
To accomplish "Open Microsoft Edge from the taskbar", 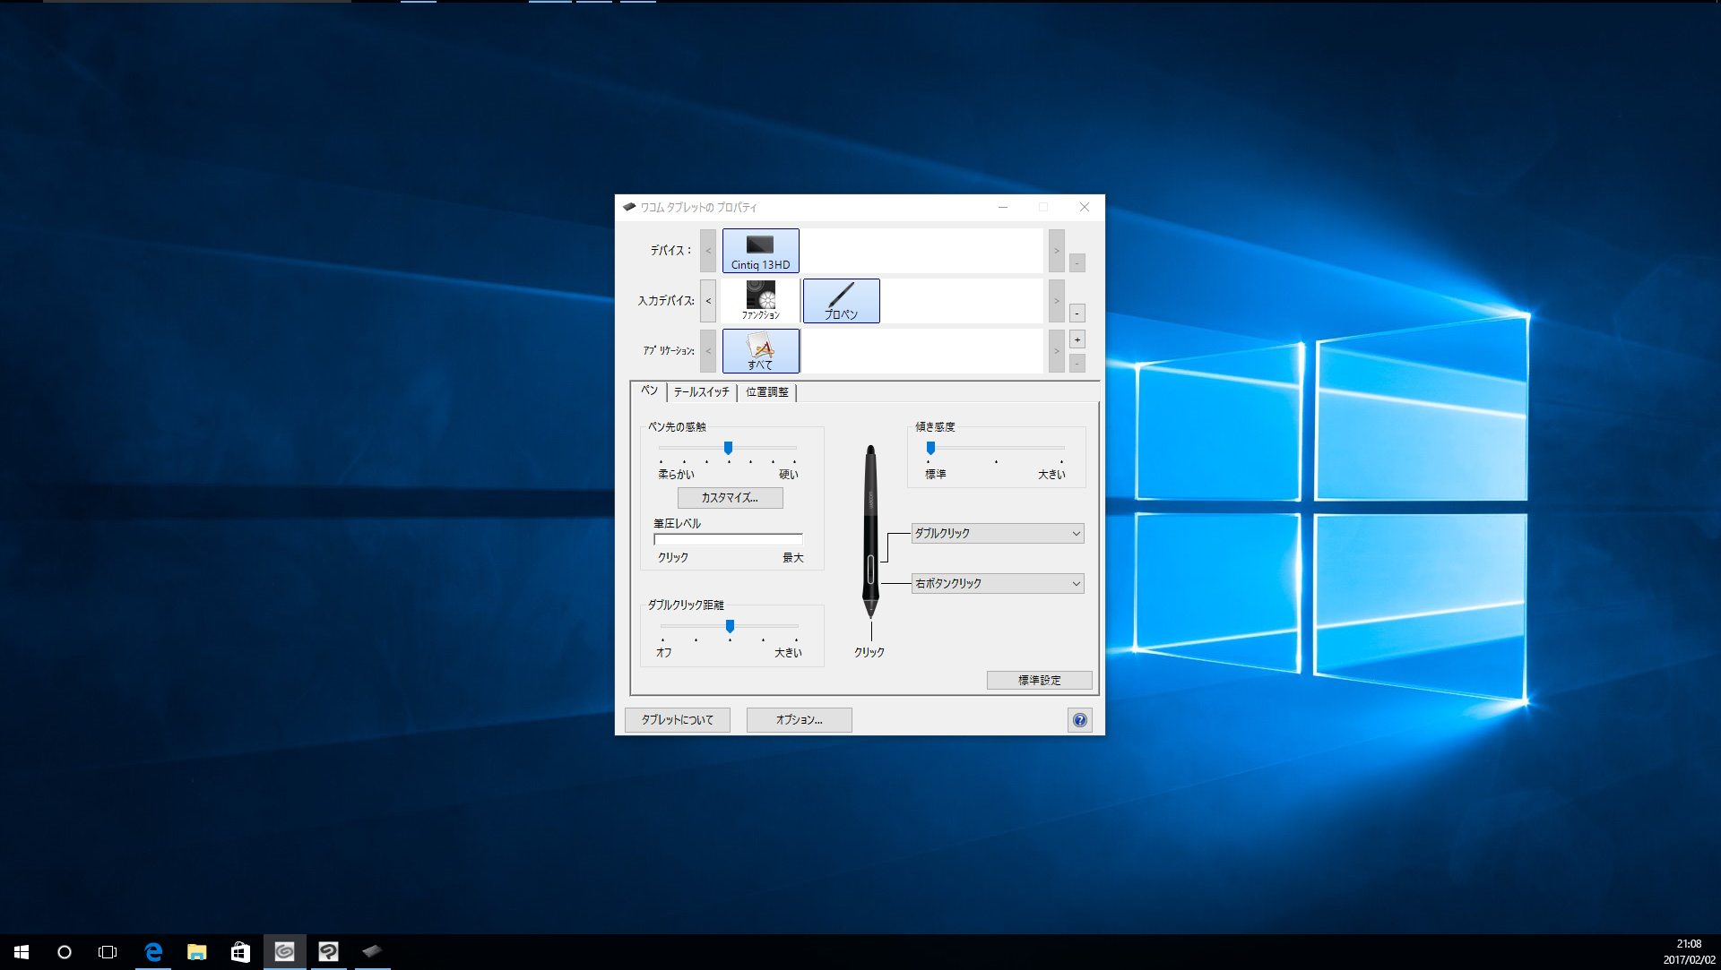I will pos(153,952).
